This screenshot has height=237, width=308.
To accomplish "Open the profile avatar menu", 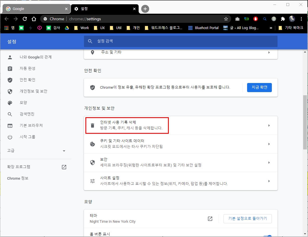I will (x=292, y=19).
